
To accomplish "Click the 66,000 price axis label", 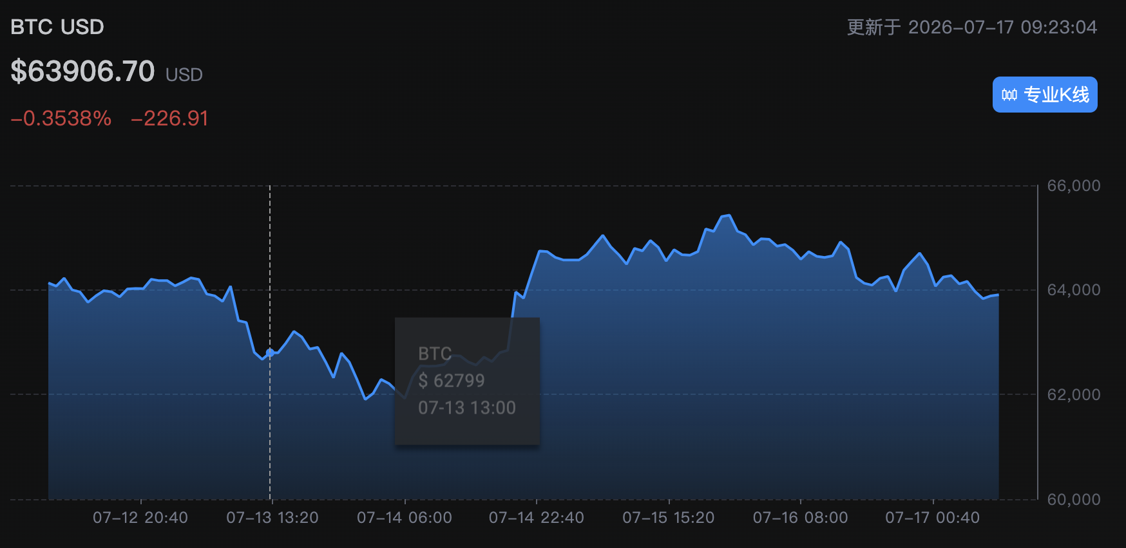I will 1074,186.
